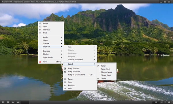Click the Jump Backward icon
Screen dimensions: 173x104
tap(65, 72)
